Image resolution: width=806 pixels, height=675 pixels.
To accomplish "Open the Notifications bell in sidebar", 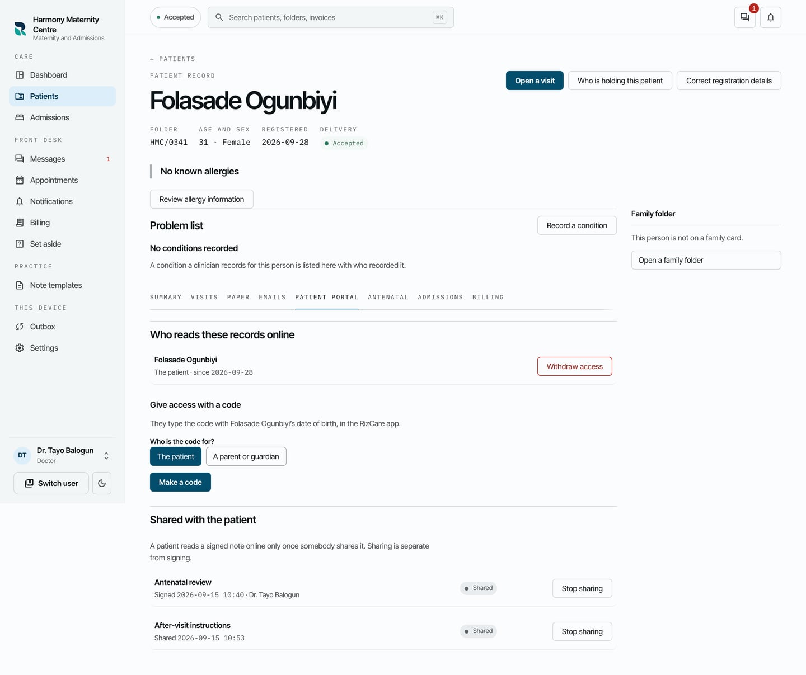I will pos(20,201).
